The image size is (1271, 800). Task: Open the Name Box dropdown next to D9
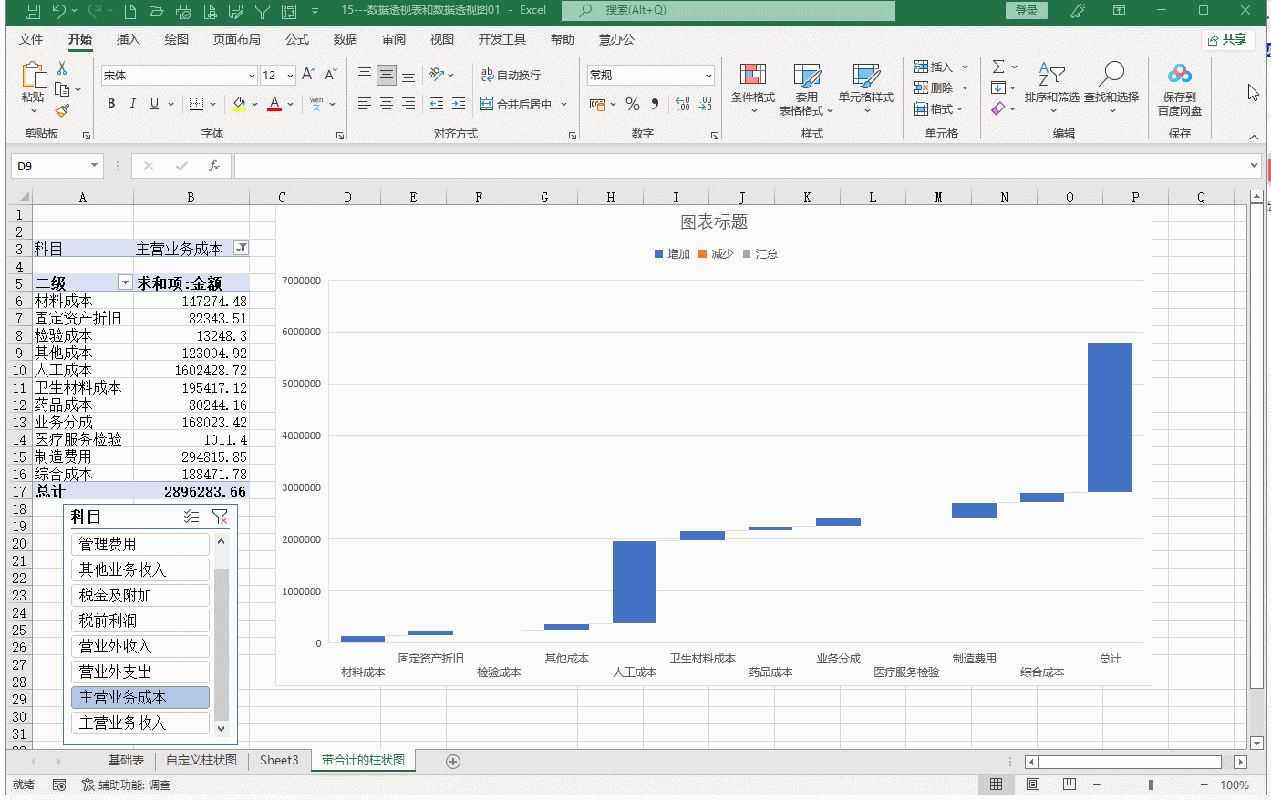(94, 166)
